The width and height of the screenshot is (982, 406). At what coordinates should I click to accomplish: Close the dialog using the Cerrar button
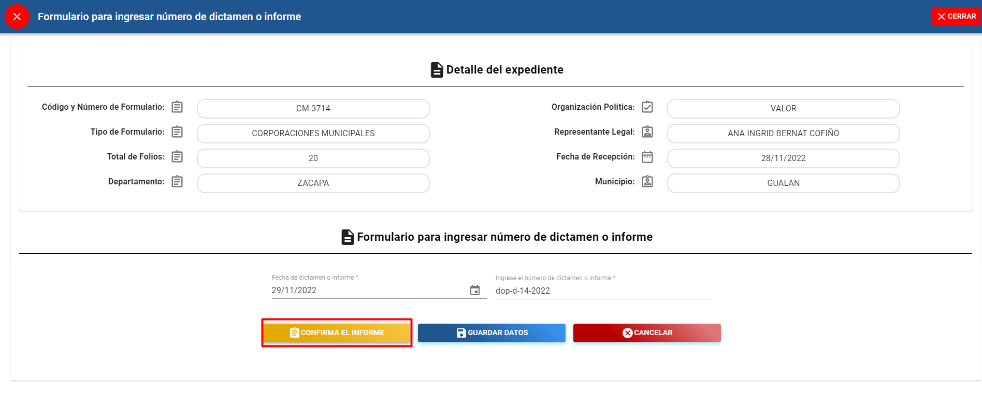pyautogui.click(x=956, y=17)
